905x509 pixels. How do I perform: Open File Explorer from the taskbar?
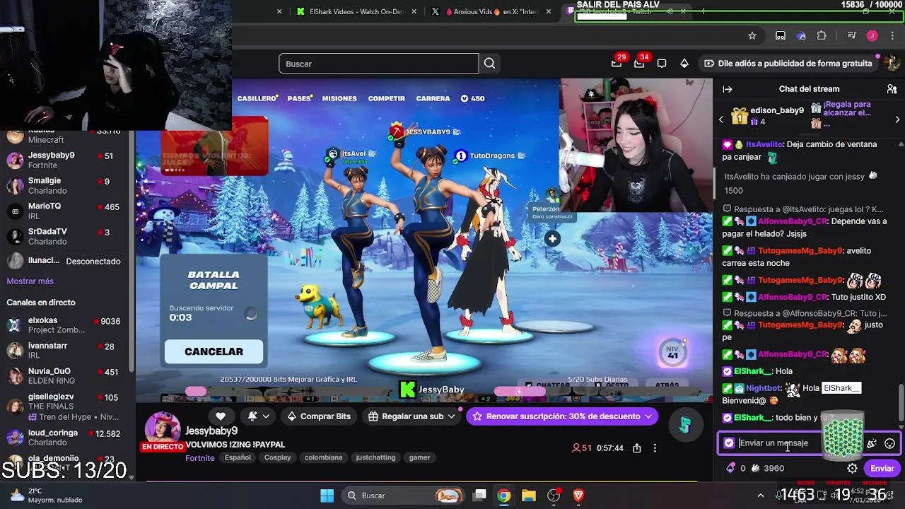click(529, 496)
